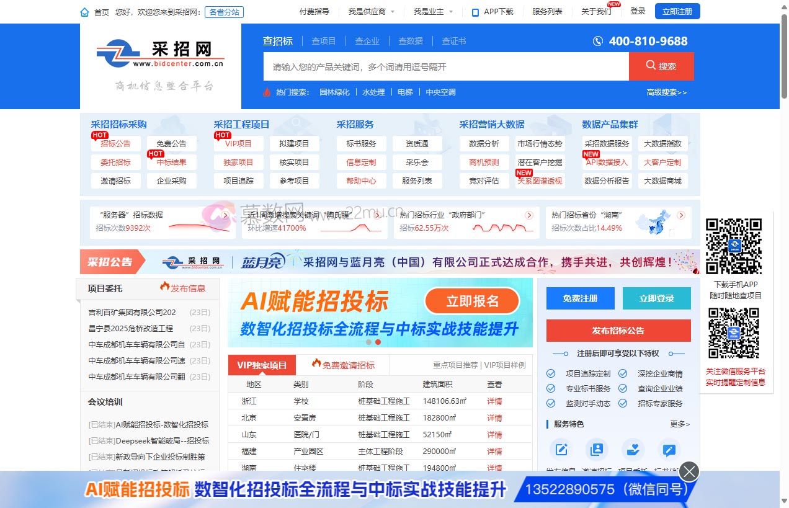Open the 我是供应商 dropdown

point(369,11)
